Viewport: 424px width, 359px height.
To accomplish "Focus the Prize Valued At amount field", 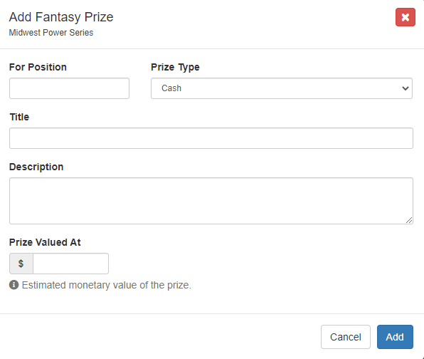I will [71, 264].
